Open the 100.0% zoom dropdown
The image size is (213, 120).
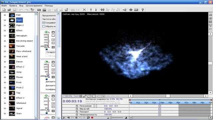coord(76,96)
